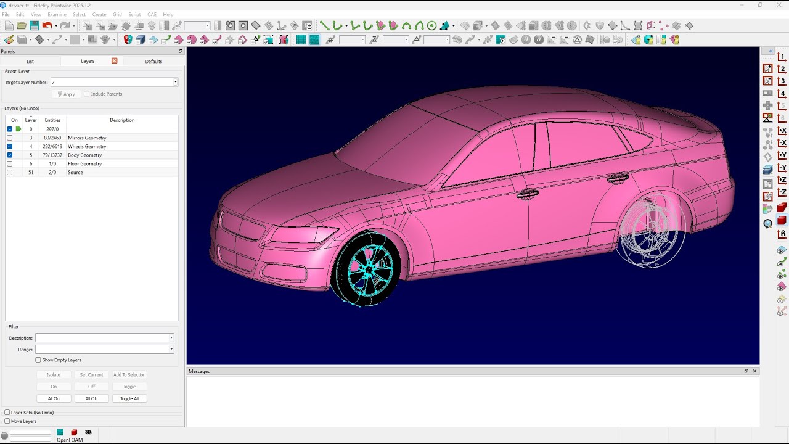Click the sigma examine icon
This screenshot has width=789, height=444.
click(x=501, y=39)
